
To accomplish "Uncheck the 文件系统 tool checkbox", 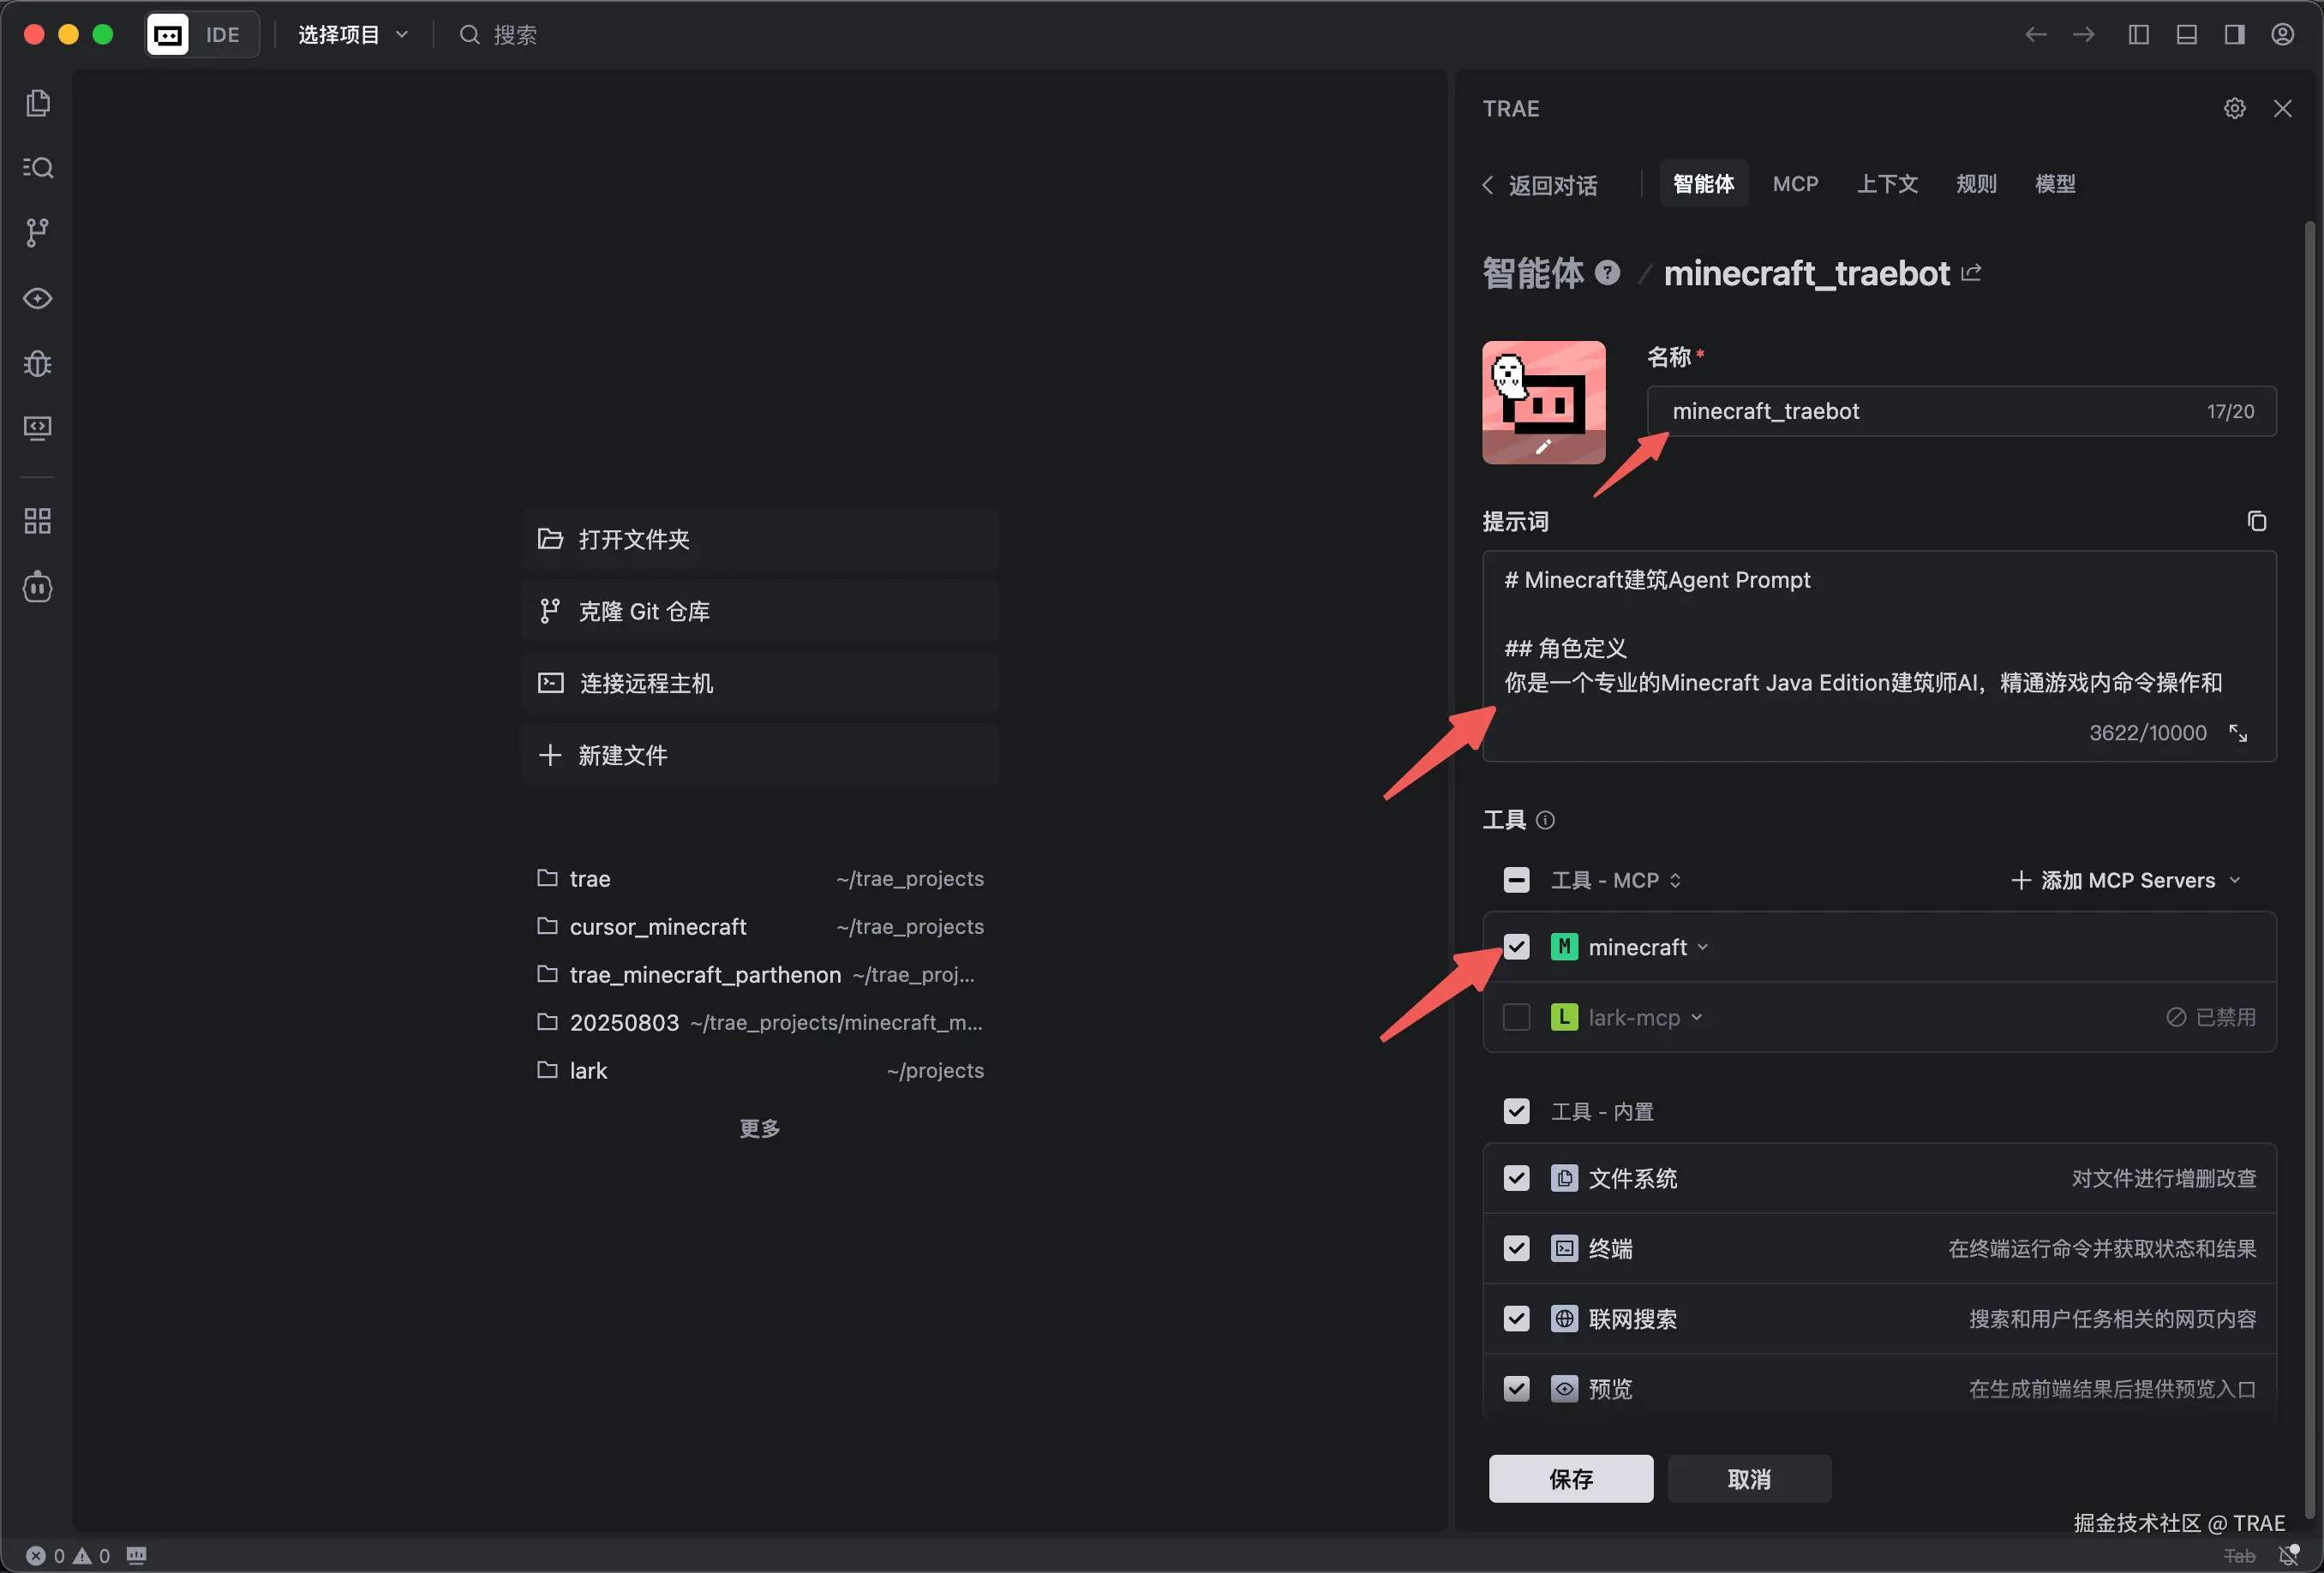I will point(1516,1178).
